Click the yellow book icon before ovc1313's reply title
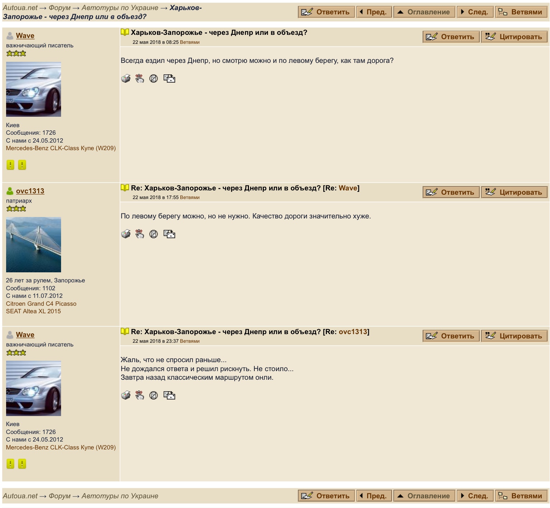 click(125, 188)
